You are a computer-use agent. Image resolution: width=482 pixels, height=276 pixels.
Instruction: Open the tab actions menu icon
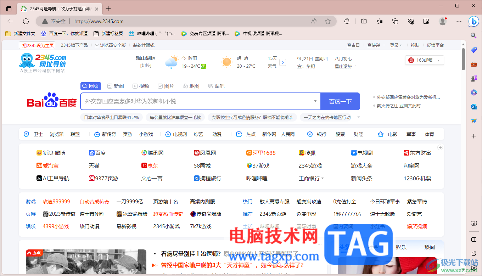pos(9,9)
